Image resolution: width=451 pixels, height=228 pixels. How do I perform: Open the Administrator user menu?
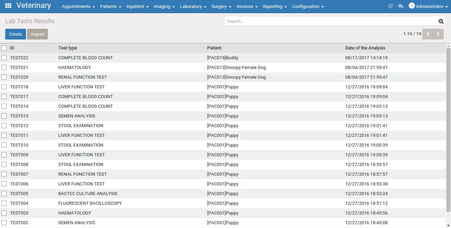click(428, 7)
